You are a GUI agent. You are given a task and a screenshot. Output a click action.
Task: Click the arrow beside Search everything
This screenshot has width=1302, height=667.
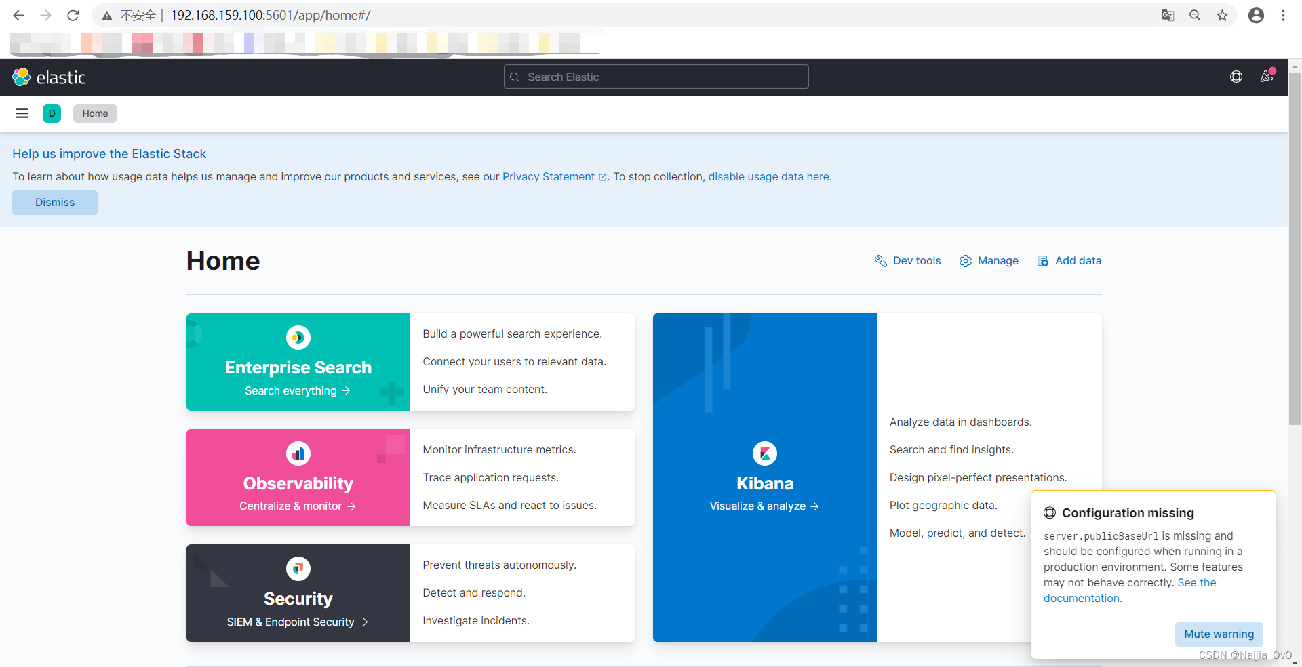point(347,390)
